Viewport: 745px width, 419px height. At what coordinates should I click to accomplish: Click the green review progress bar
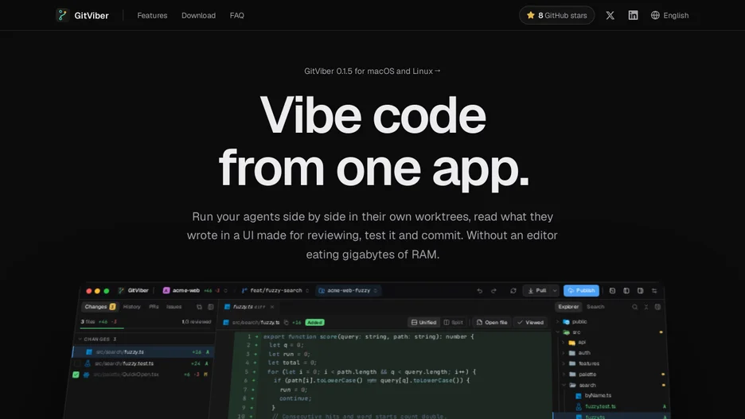pos(102,328)
